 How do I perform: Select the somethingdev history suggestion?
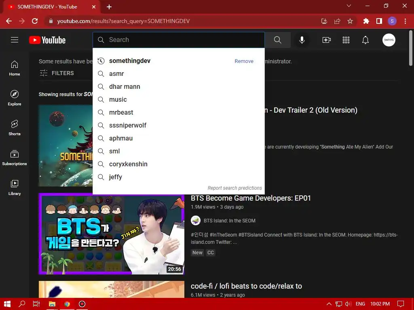point(178,61)
